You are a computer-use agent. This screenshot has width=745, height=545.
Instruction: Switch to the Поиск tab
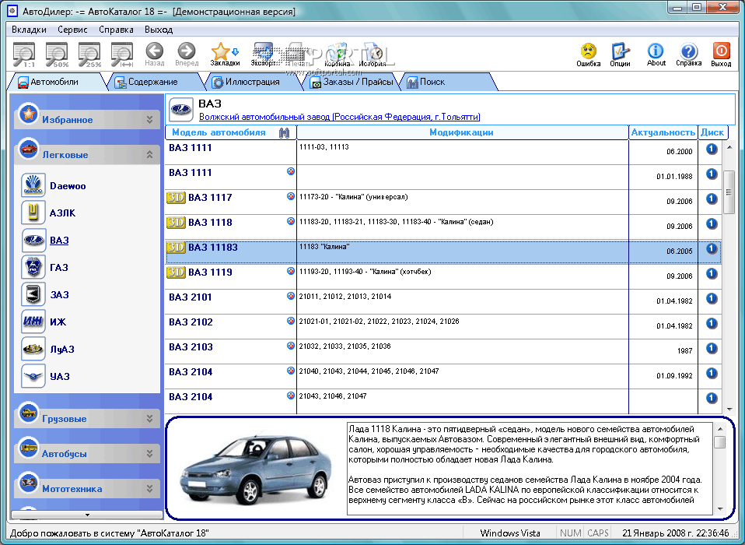432,82
